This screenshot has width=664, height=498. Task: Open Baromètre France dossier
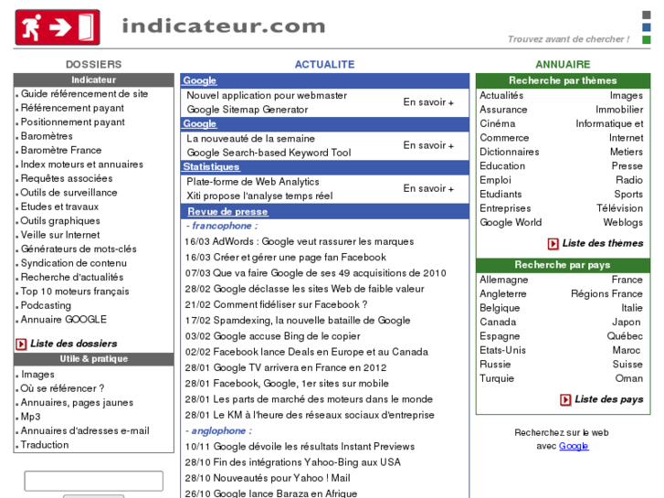pyautogui.click(x=61, y=150)
